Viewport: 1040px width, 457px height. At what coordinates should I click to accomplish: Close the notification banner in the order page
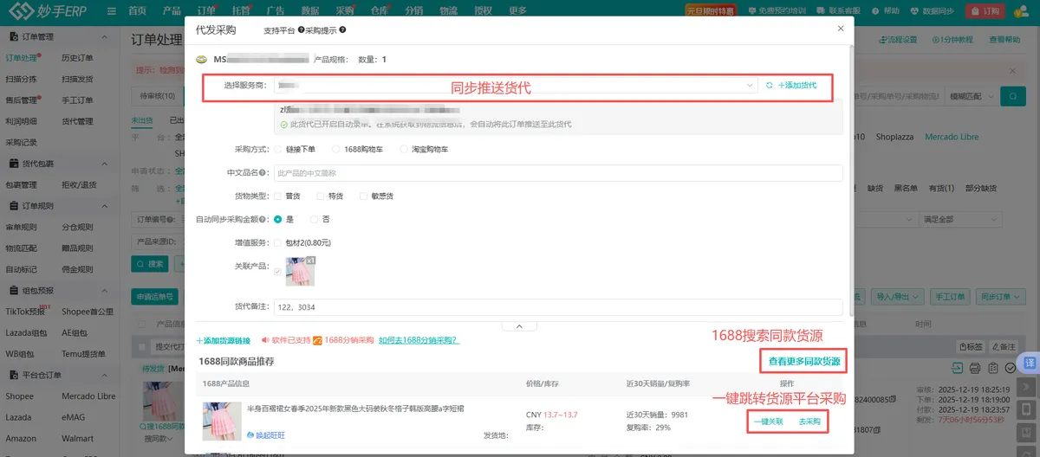[1012, 71]
